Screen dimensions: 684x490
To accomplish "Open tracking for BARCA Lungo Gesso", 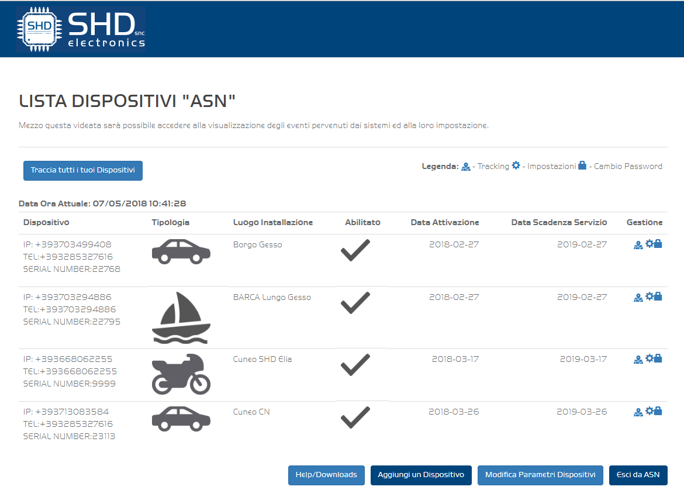I will click(x=638, y=298).
